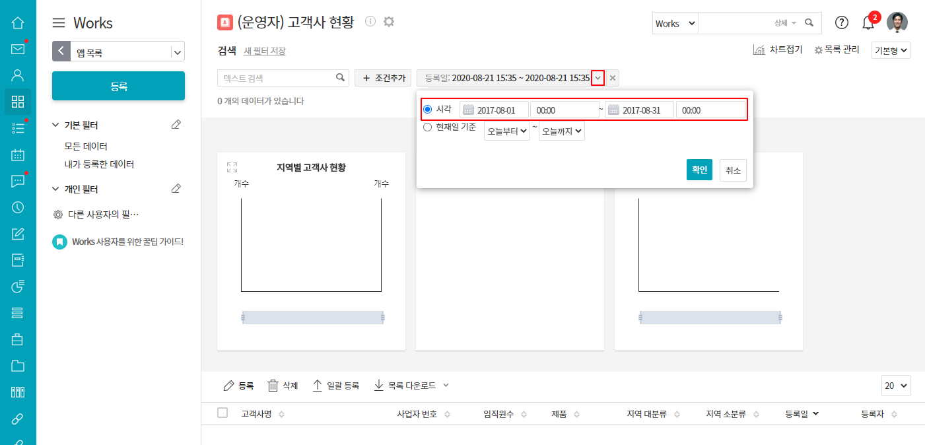
Task: Click the home icon in left sidebar
Action: coord(18,23)
